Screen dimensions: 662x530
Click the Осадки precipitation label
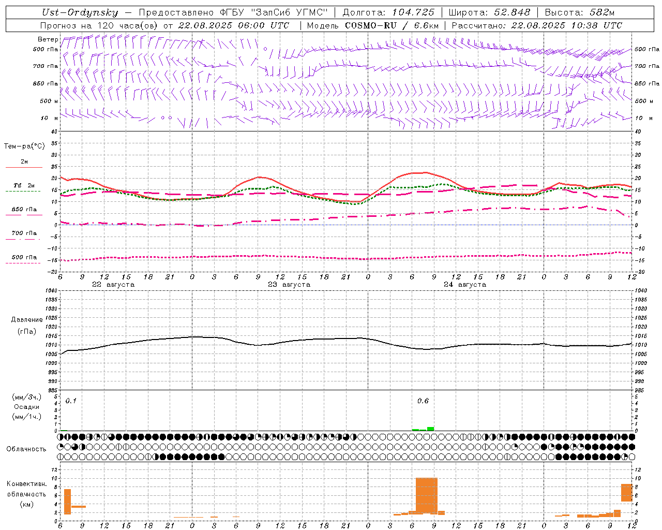tap(27, 406)
